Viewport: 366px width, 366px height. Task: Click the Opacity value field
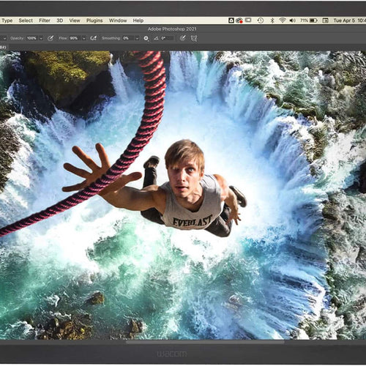31,38
